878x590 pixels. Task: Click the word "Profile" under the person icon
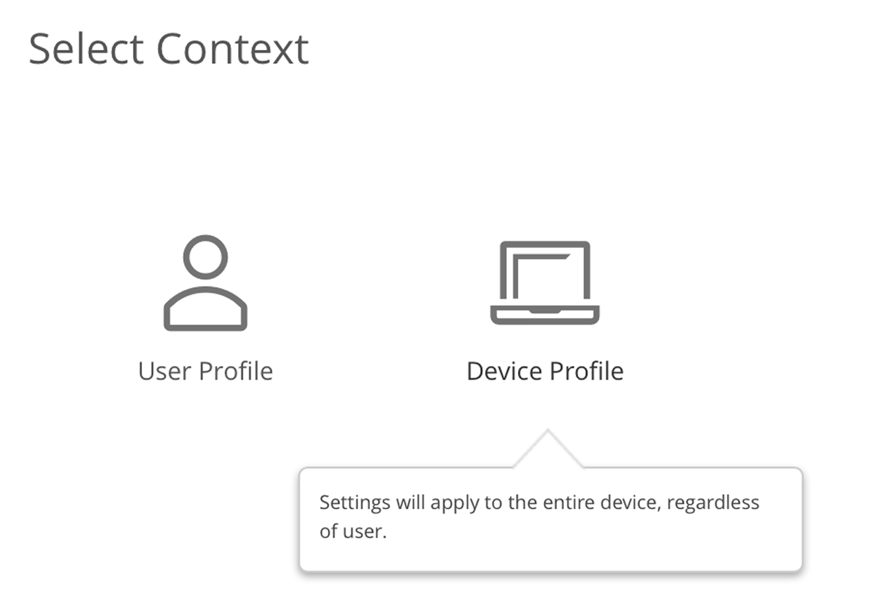(x=235, y=371)
